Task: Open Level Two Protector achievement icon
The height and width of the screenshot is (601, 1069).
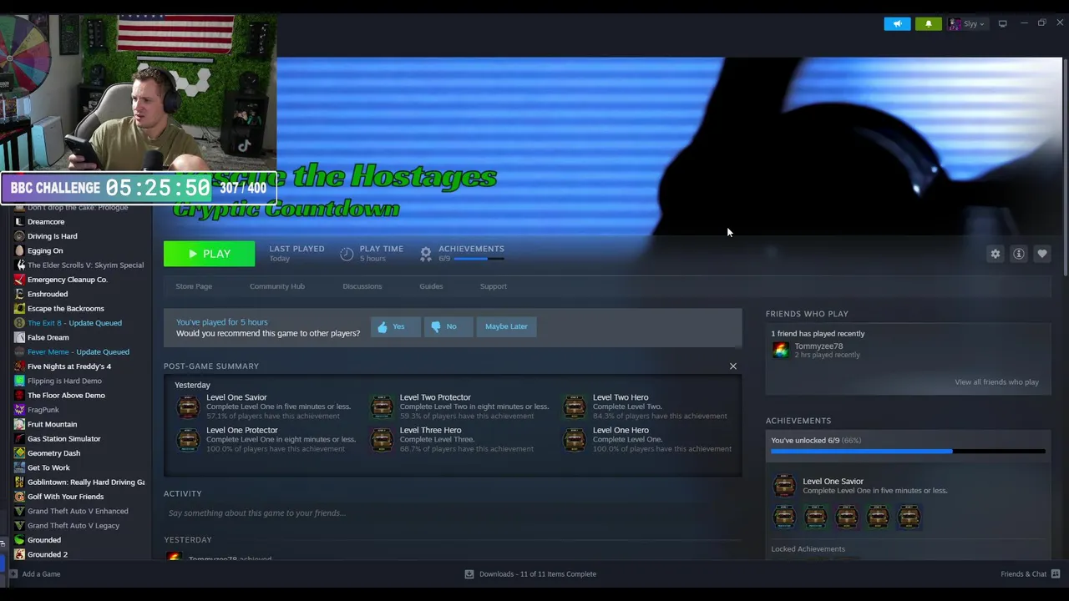Action: tap(382, 407)
